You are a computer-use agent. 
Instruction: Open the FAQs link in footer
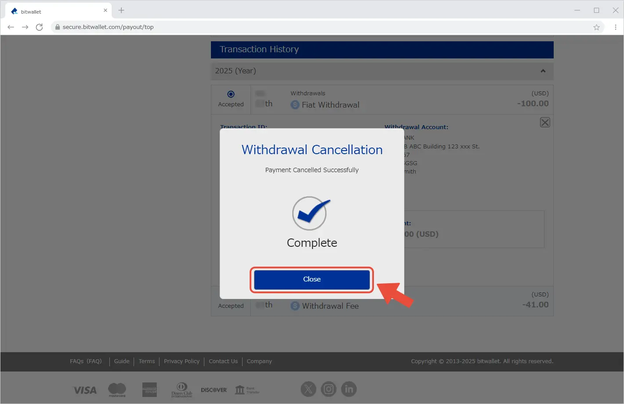tap(86, 361)
